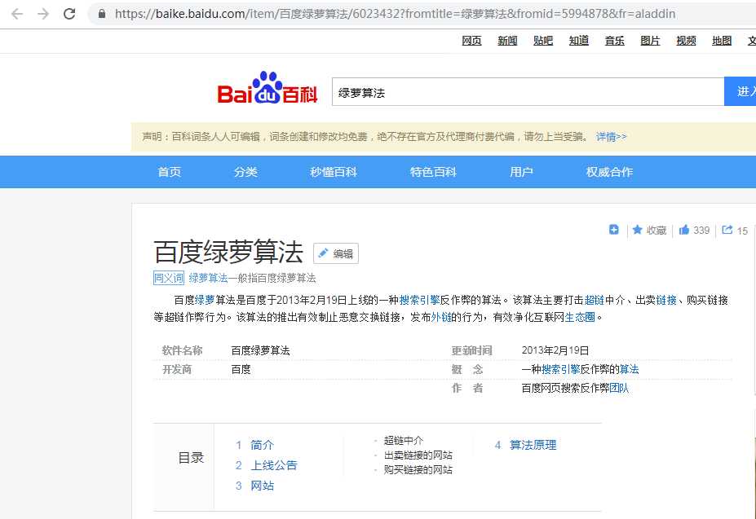Jump to section 4 算法原理
This screenshot has height=519, width=756.
click(533, 445)
